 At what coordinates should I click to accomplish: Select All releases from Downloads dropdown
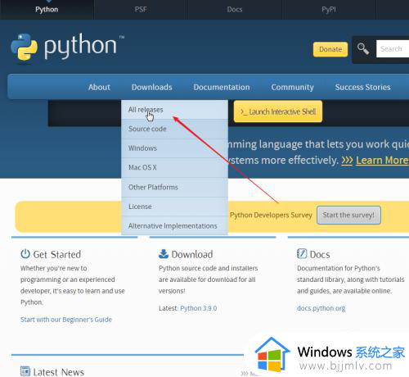(x=174, y=110)
